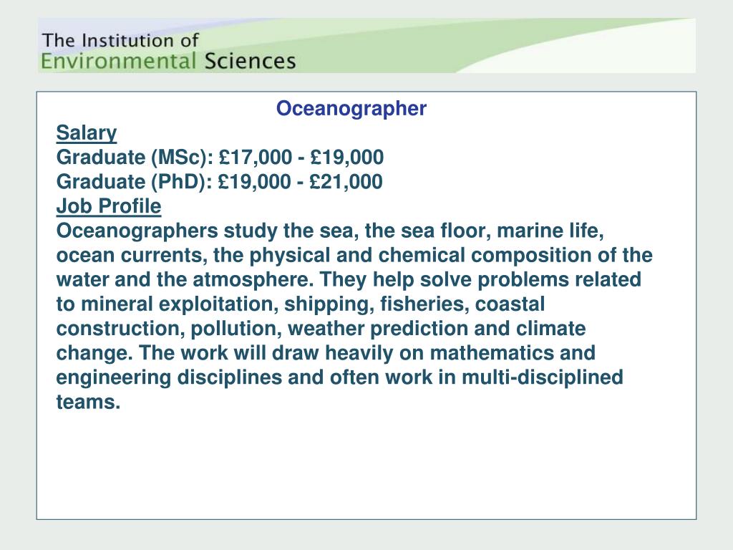Screen dimensions: 733x550
Task: Click The Institution of text line
Action: click(120, 40)
